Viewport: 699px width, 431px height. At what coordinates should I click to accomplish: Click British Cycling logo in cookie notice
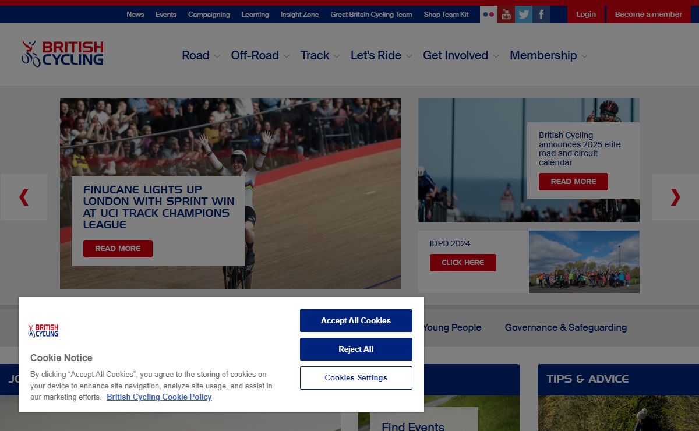click(x=44, y=331)
